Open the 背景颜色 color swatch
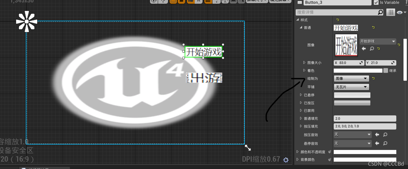Viewport: 408px width, 169px height. tap(365, 159)
